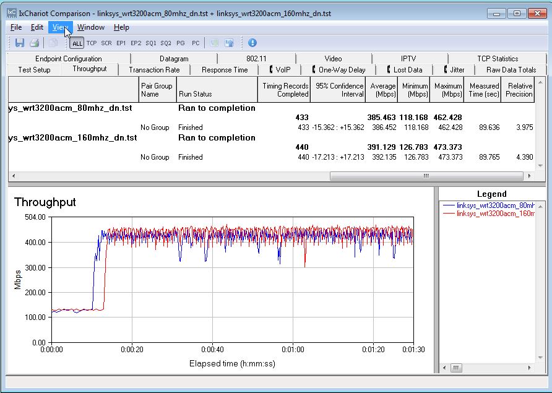Click the 386.452 average value cell

(384, 127)
